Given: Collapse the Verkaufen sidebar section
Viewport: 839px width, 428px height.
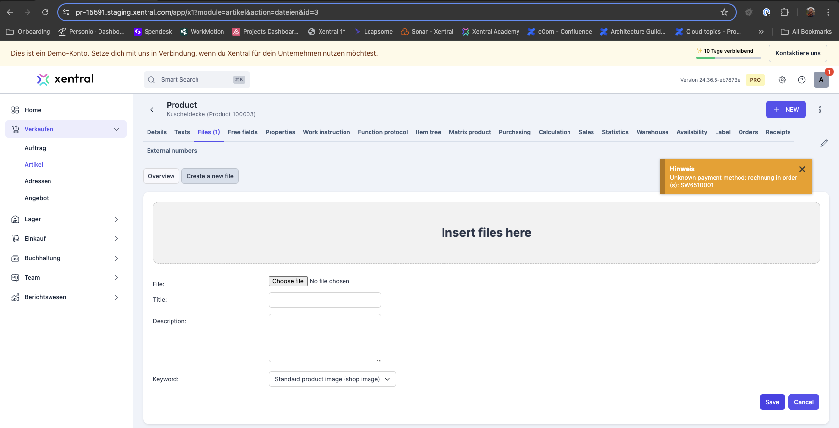Looking at the screenshot, I should [116, 129].
